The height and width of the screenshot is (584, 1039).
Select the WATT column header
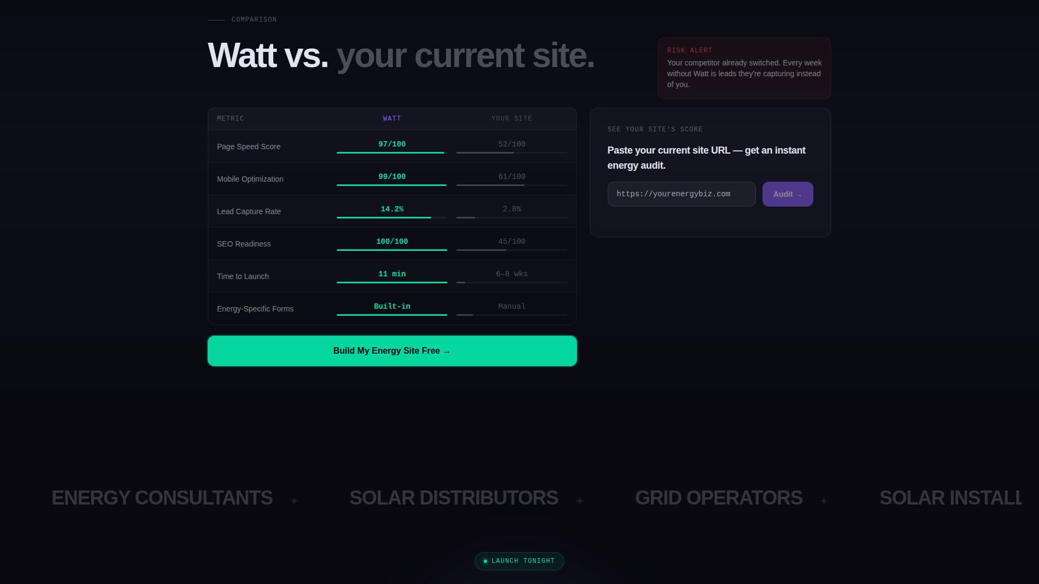392,118
